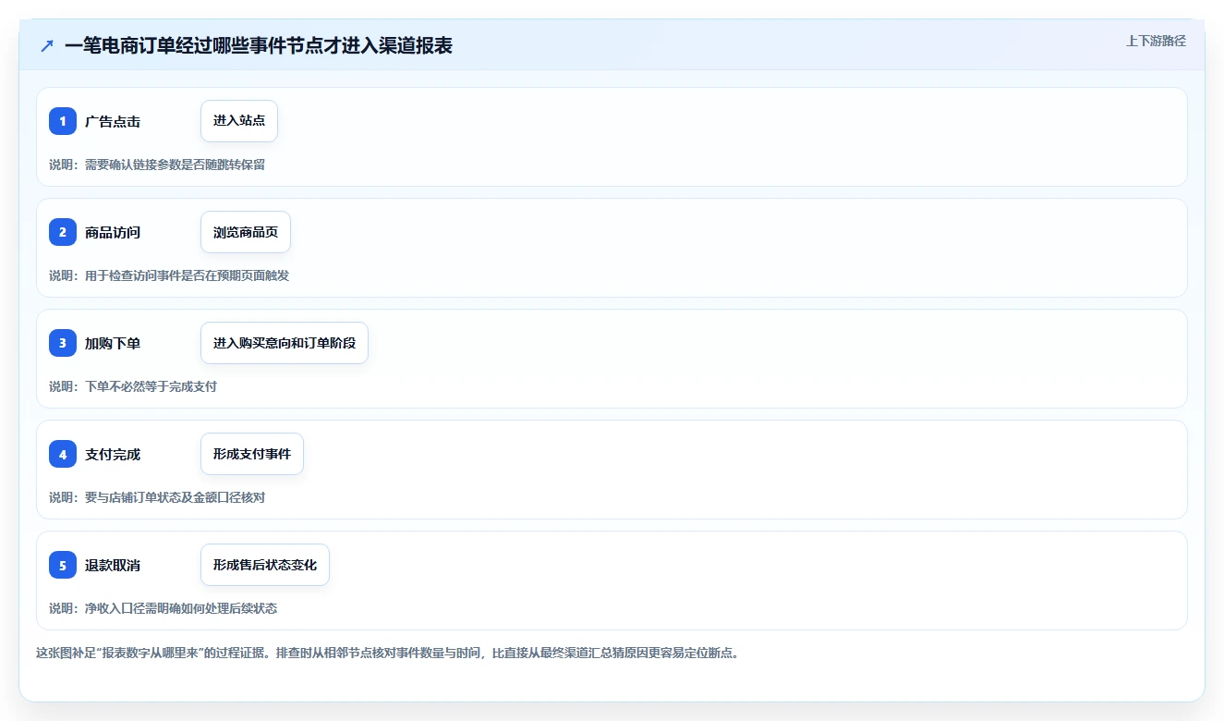1224x721 pixels.
Task: Click the 上下游路径 label
Action: [x=1156, y=41]
